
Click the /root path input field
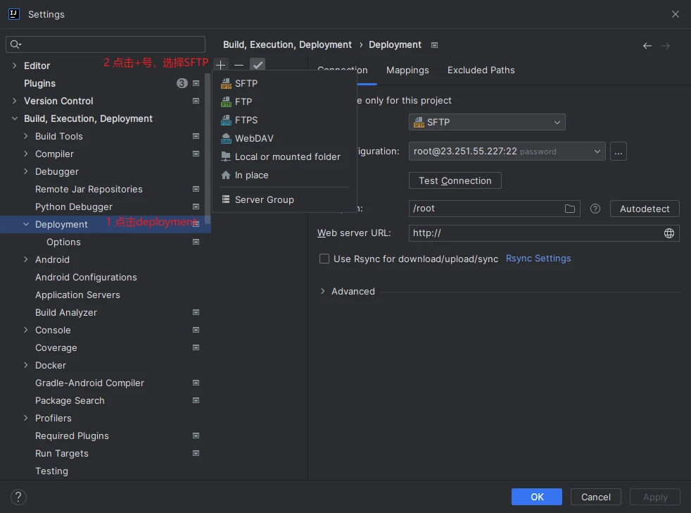click(x=495, y=209)
